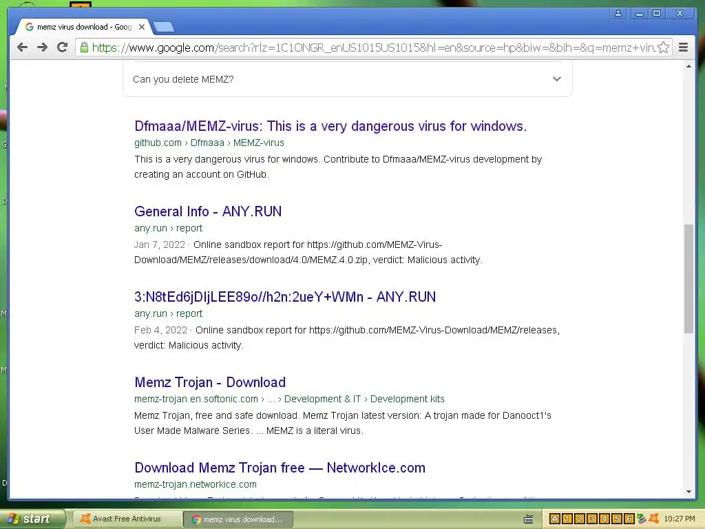
Task: Open the Memz Trojan - Download result
Action: tap(210, 382)
